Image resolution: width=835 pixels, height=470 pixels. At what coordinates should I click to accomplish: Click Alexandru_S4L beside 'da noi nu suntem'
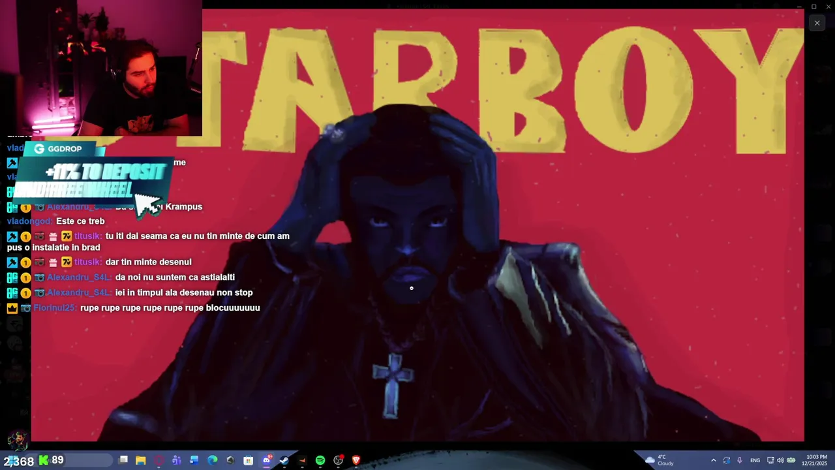coord(80,277)
